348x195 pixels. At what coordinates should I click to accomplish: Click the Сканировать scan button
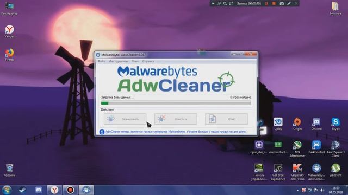click(x=125, y=119)
